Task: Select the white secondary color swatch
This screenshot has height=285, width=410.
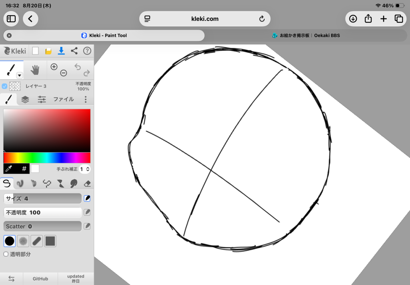Action: [x=35, y=169]
